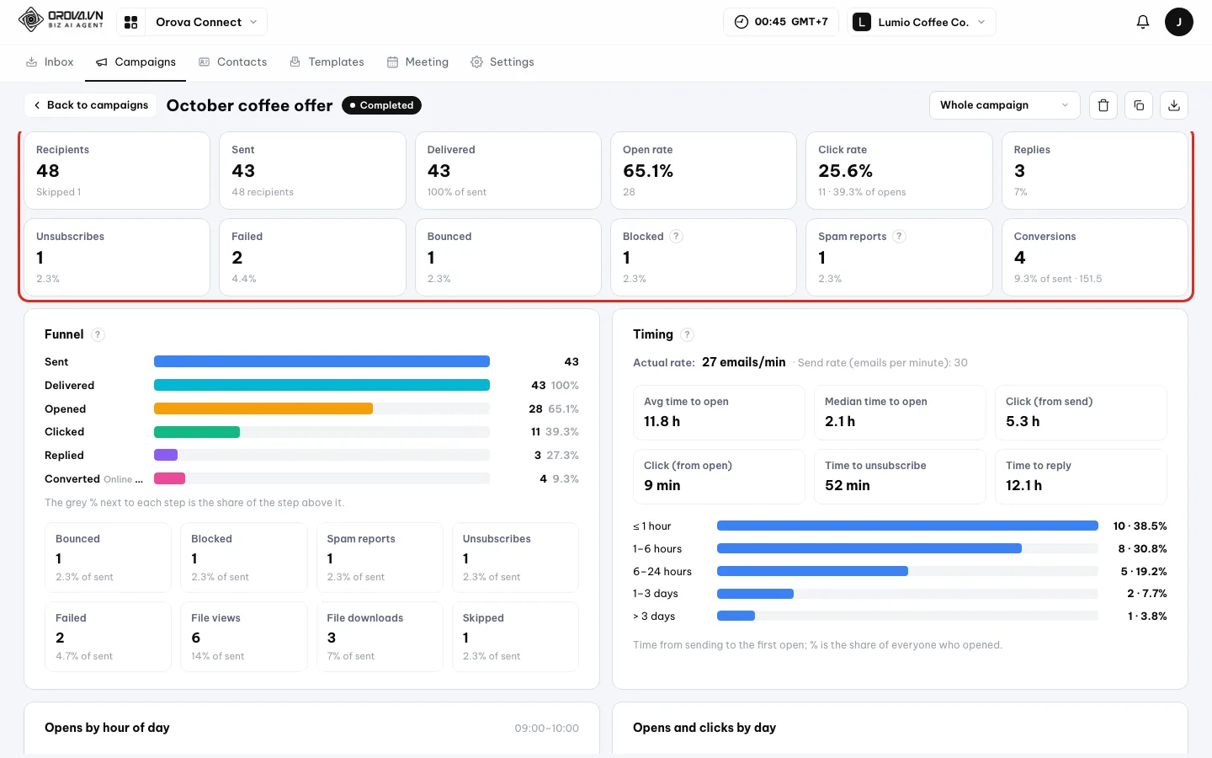The image size is (1212, 758).
Task: Click the Orova.vn logo
Action: (x=61, y=19)
